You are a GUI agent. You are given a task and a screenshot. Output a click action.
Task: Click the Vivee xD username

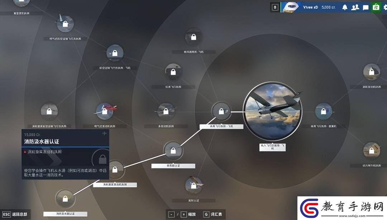tap(310, 8)
